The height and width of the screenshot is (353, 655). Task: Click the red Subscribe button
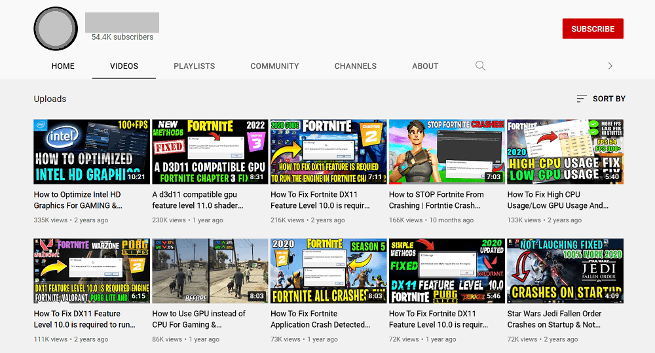pos(593,29)
